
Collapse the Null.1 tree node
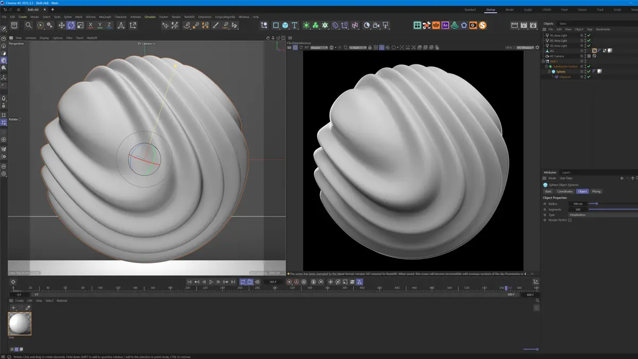click(543, 61)
